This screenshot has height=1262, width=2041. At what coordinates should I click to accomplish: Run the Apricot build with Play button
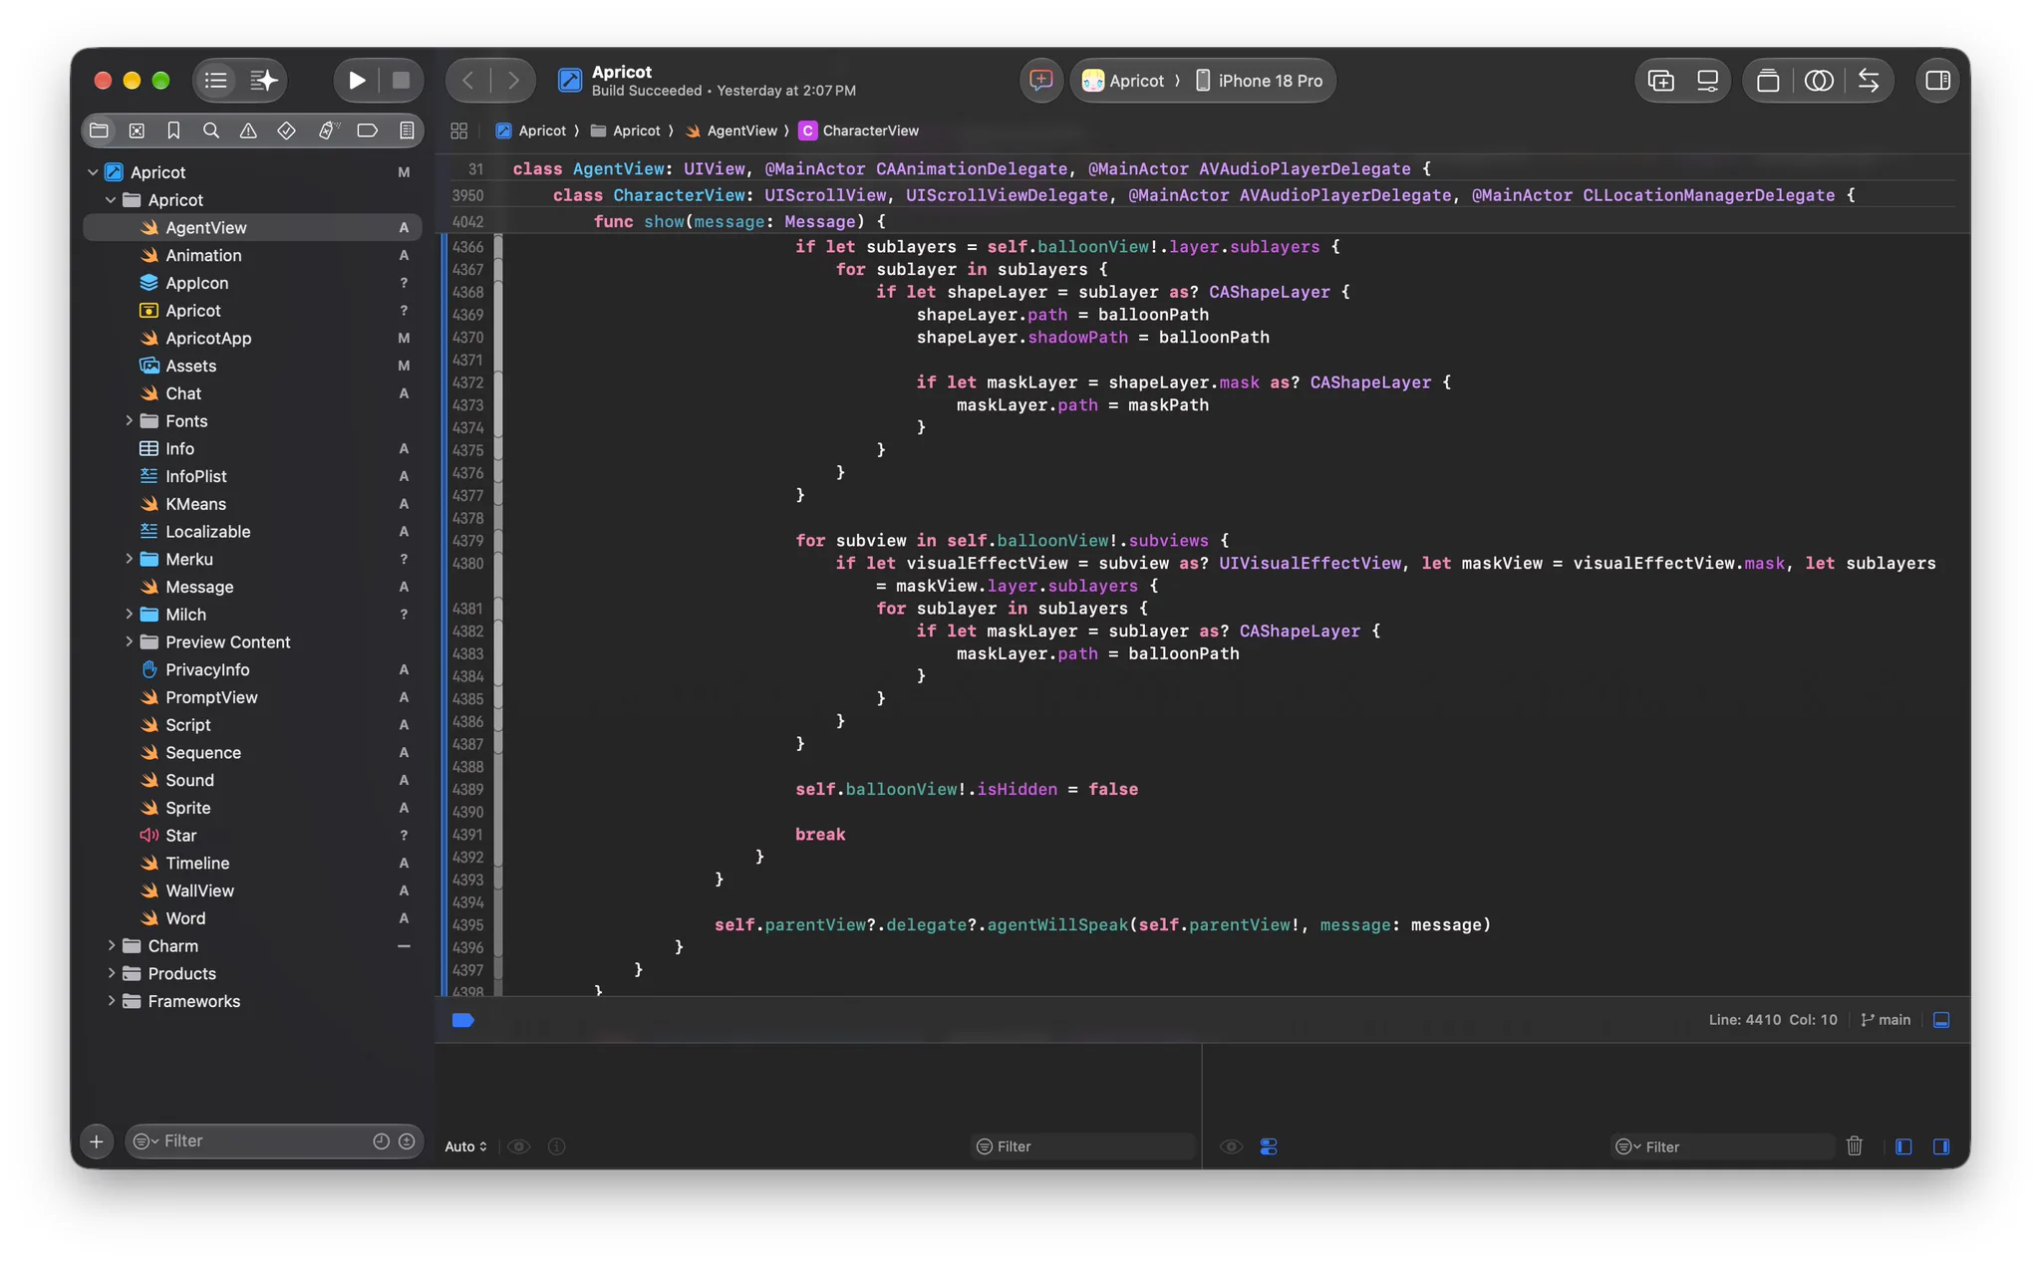click(357, 81)
